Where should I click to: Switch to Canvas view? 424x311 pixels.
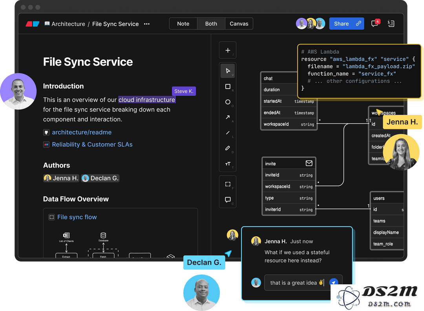(x=239, y=24)
